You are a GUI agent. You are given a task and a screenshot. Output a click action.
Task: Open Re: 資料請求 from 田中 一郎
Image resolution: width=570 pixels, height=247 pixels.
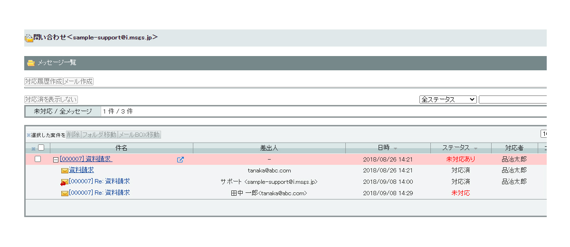pyautogui.click(x=99, y=193)
